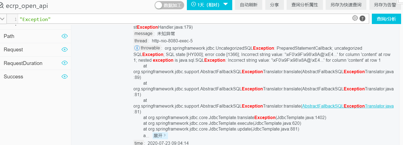The height and width of the screenshot is (145, 403).
Task: Select the RequestDuration field name
Action: click(x=23, y=63)
